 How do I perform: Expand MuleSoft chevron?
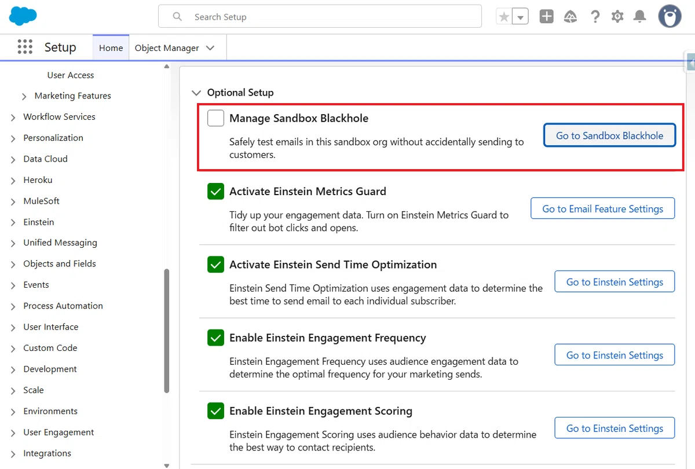pos(13,201)
